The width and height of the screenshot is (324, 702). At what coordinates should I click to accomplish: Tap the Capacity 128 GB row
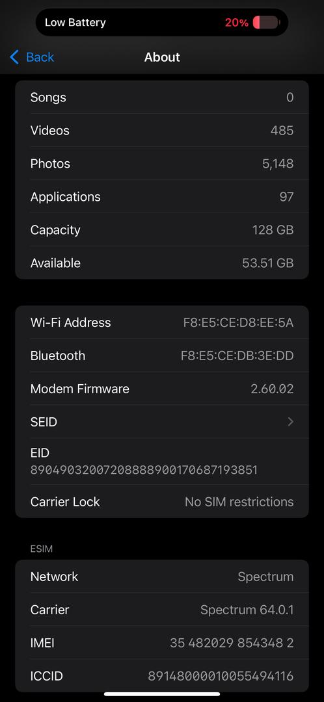(162, 229)
